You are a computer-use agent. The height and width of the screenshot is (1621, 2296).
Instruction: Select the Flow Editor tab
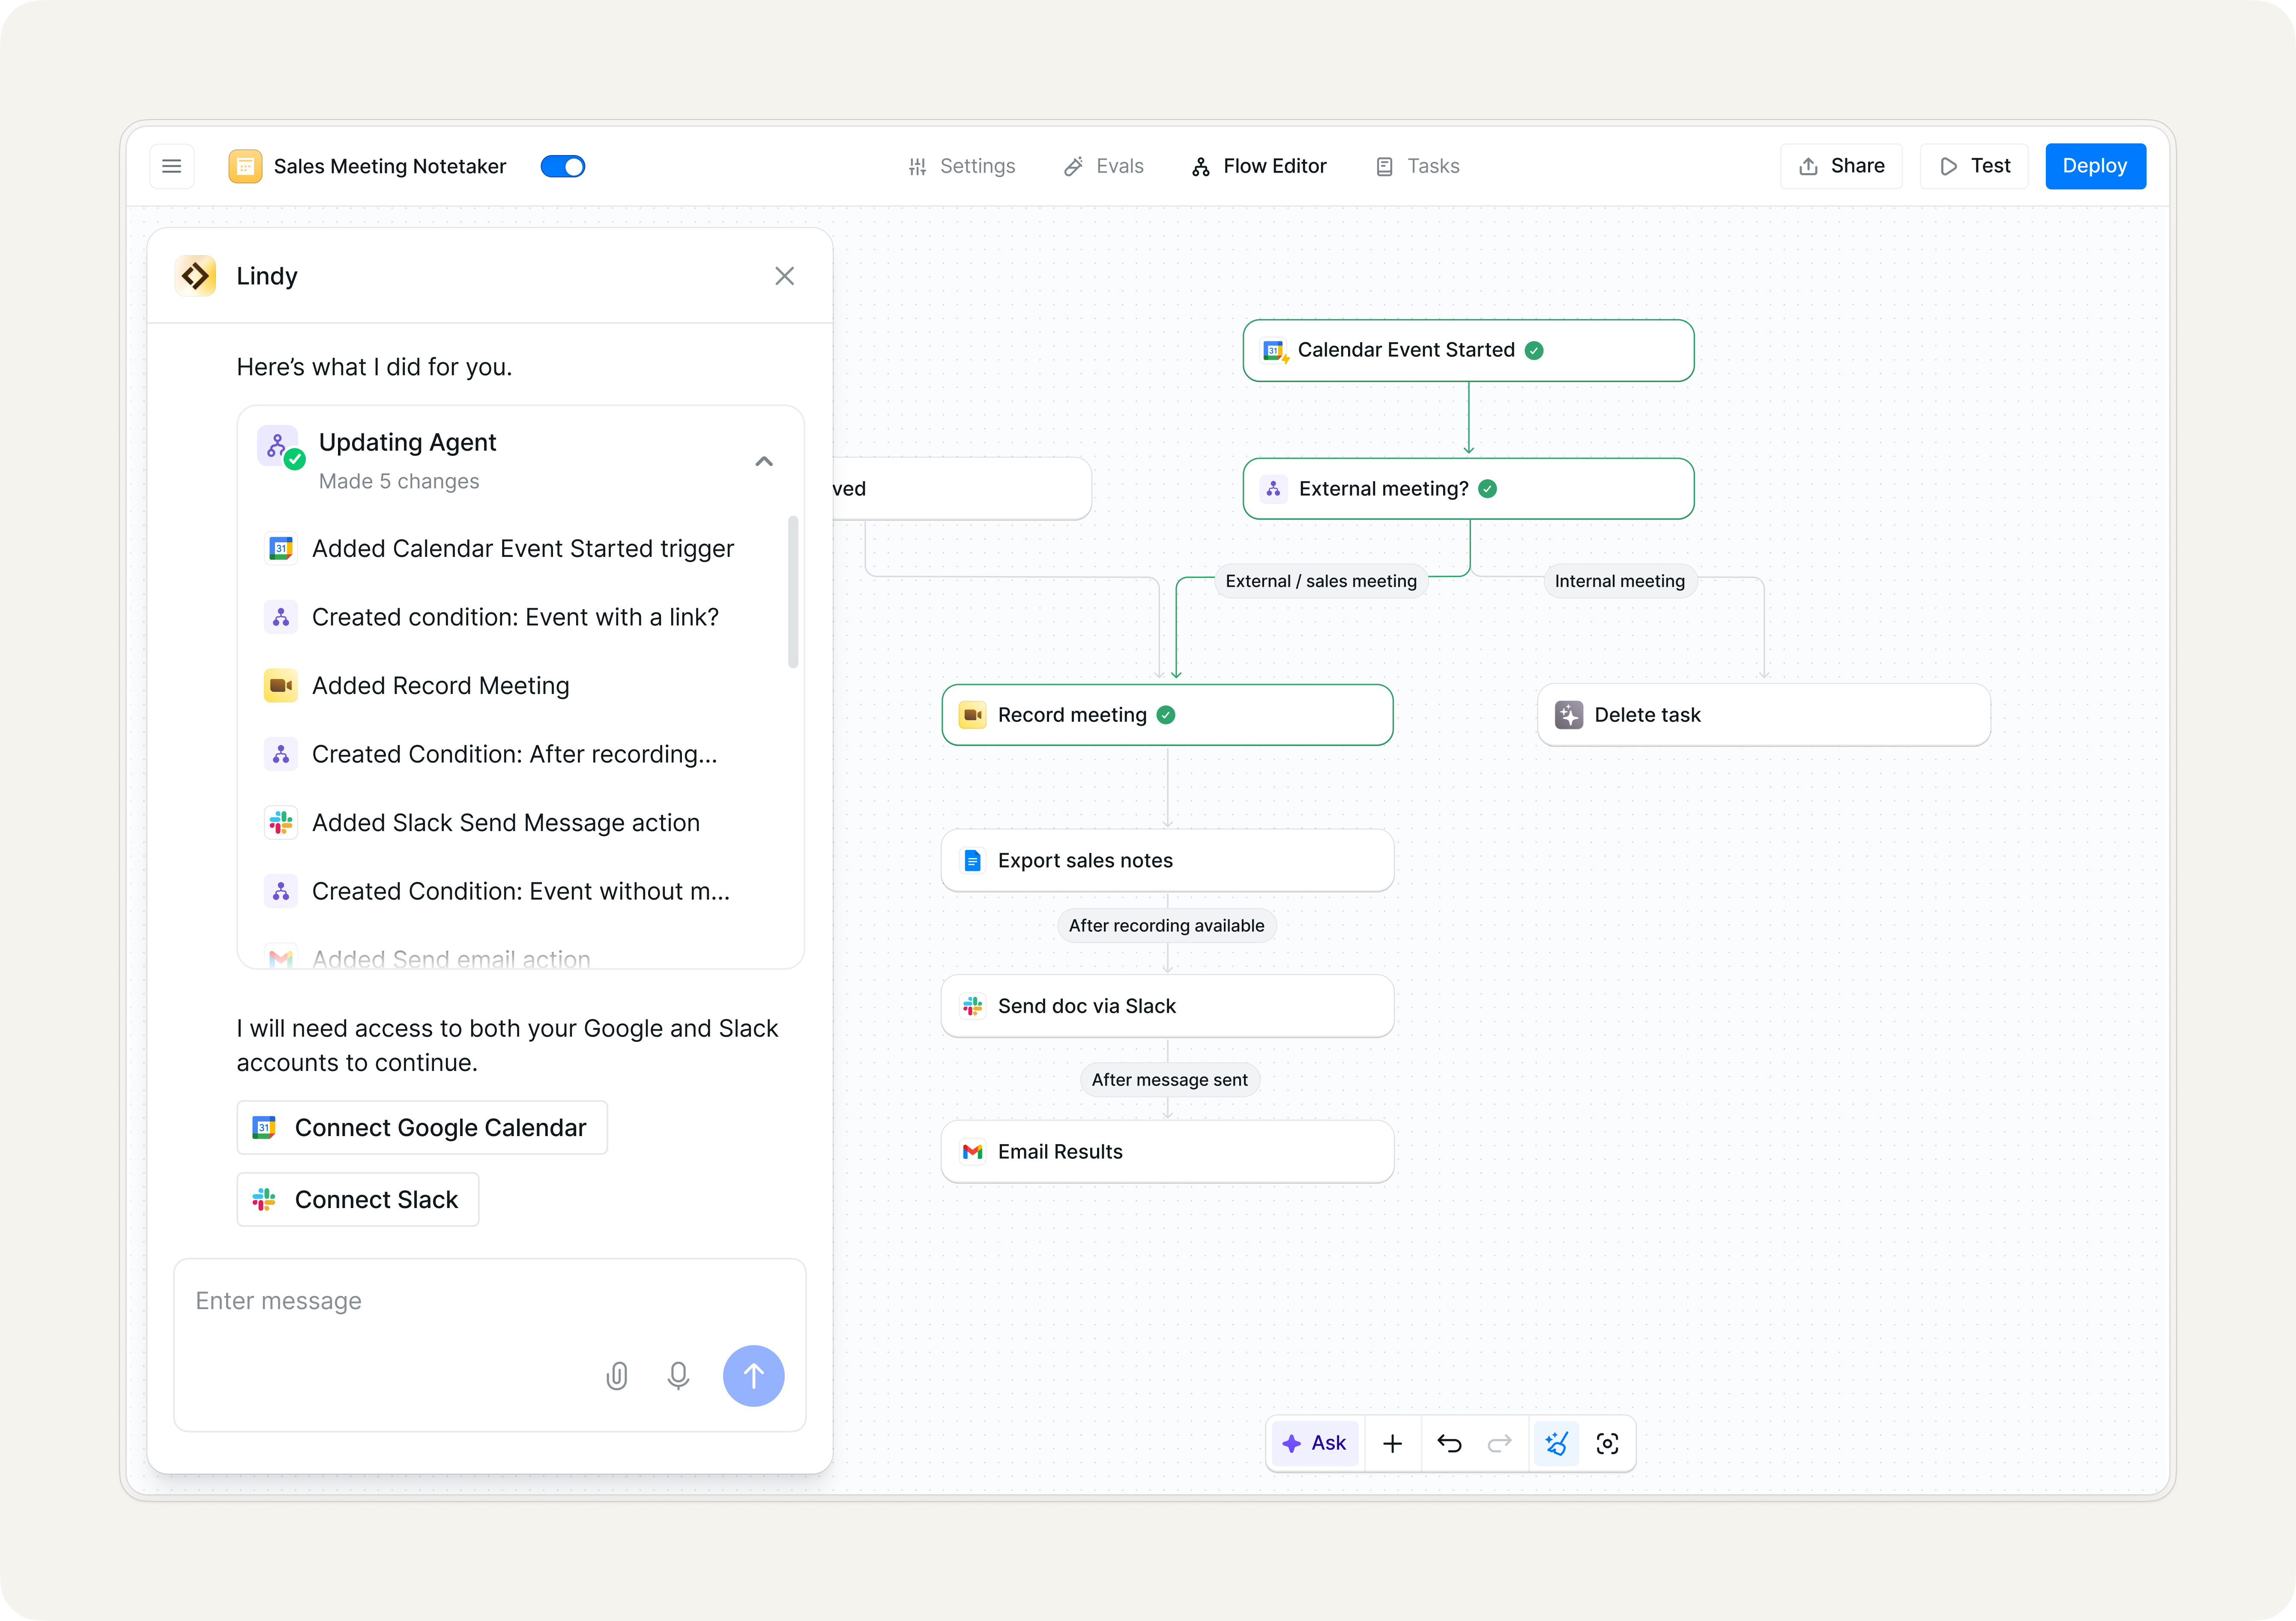[1259, 166]
